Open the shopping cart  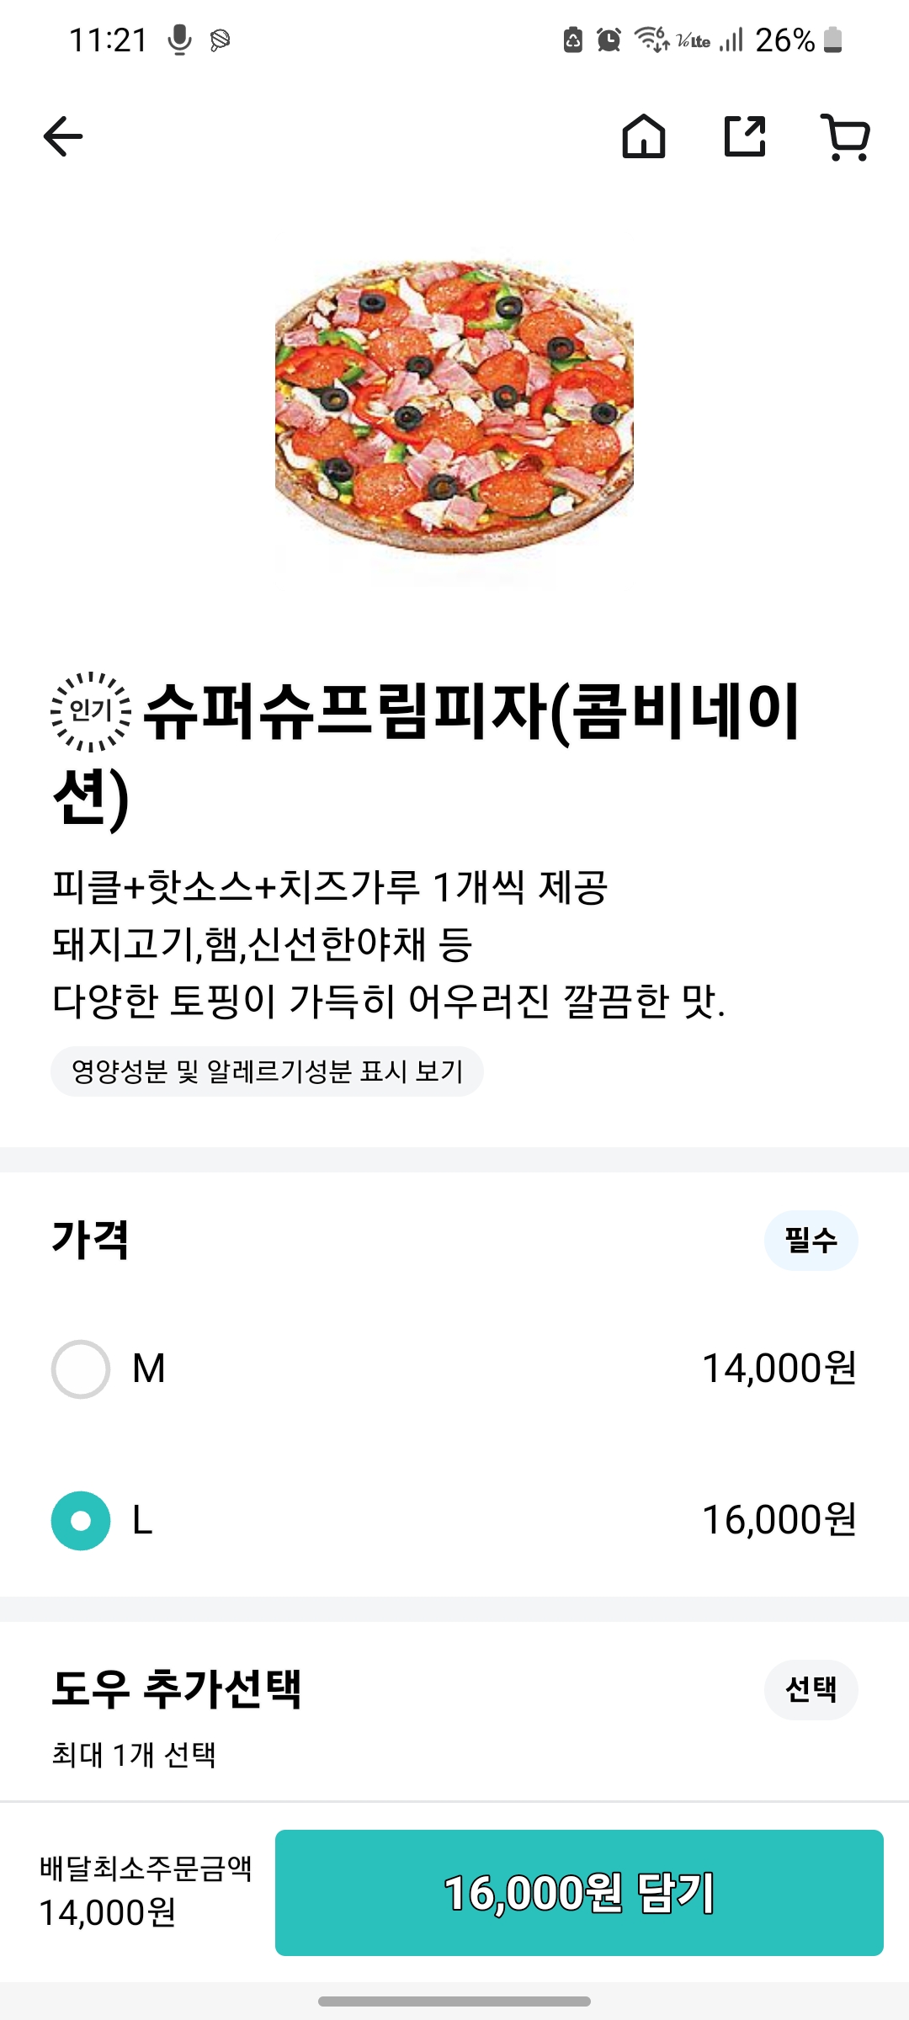pos(845,136)
